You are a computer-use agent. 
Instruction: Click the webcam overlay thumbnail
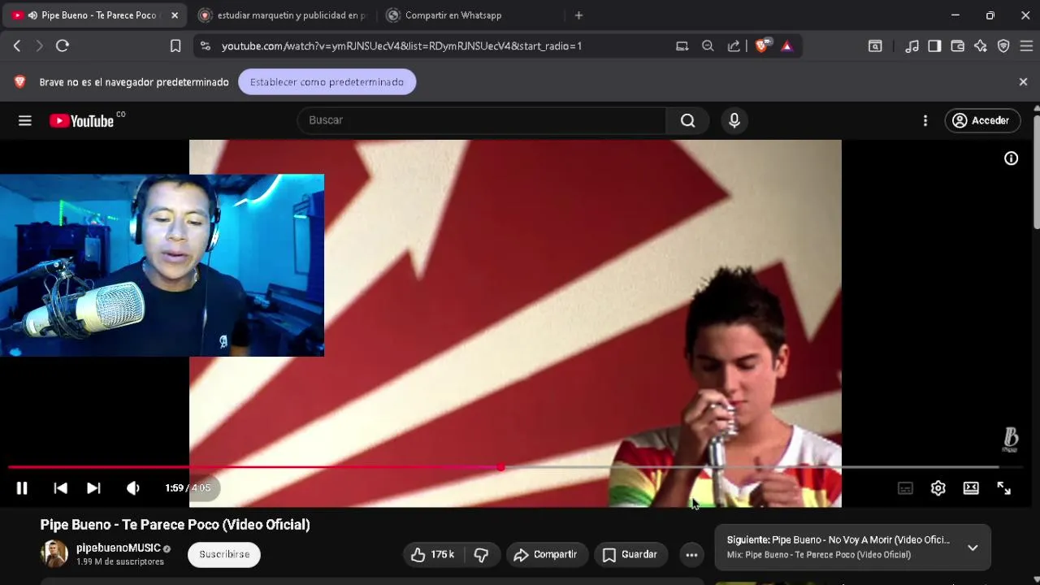(x=162, y=265)
